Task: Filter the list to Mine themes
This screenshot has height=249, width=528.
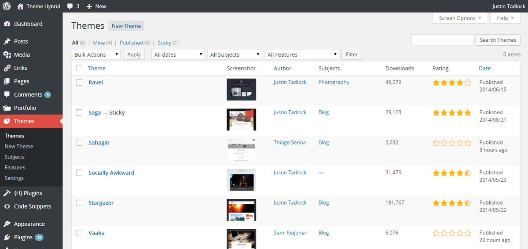Action: 99,43
